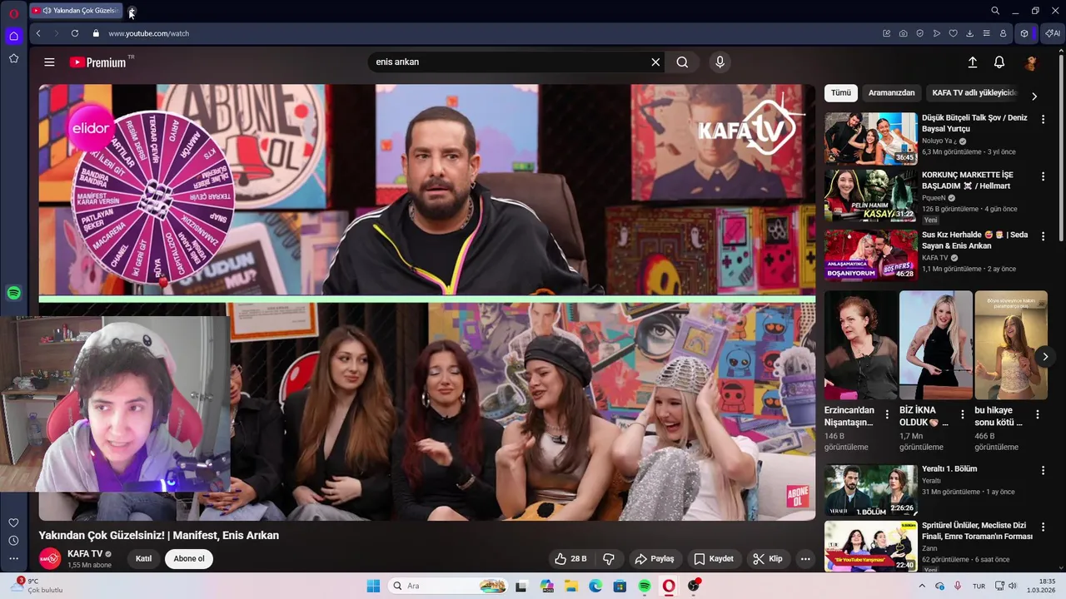
Task: Take a snapshot with the camera icon
Action: (x=904, y=33)
